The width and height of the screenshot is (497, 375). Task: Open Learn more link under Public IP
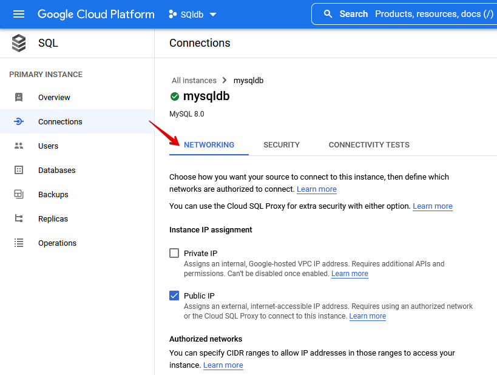367,316
